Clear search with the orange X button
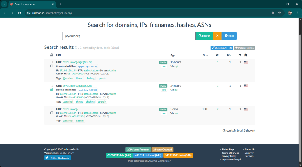This screenshot has height=167, width=302. (217, 36)
